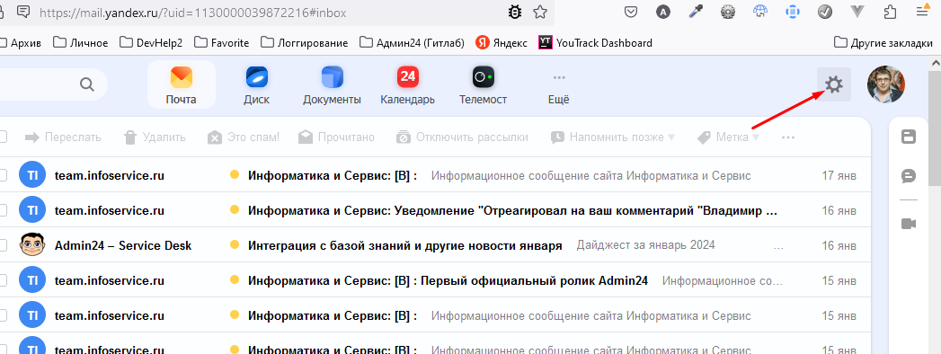Toggle unread dot on Интеграция с базой знаний

click(235, 244)
